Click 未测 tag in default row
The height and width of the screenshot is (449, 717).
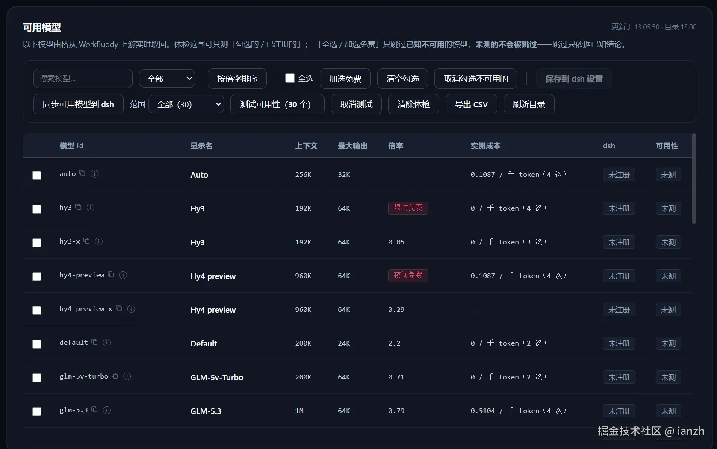(x=668, y=343)
